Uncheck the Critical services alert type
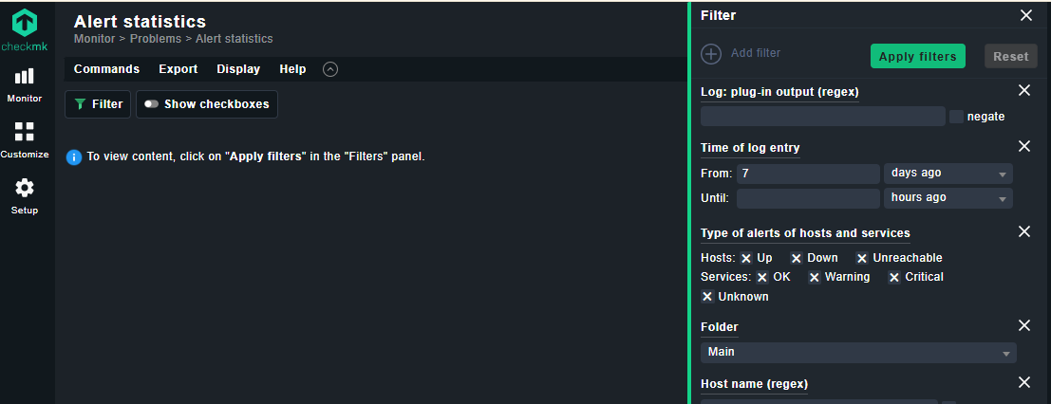This screenshot has height=404, width=1051. (894, 277)
